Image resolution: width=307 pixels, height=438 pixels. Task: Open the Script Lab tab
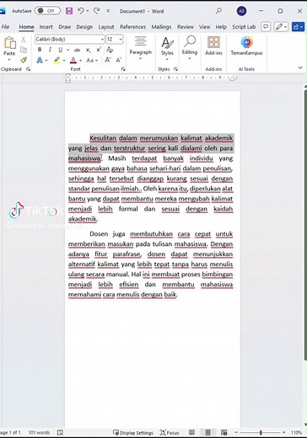244,27
